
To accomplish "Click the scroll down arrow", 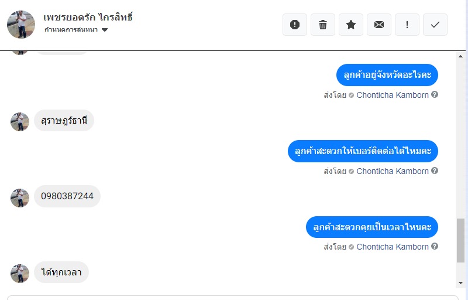I will pos(460,282).
